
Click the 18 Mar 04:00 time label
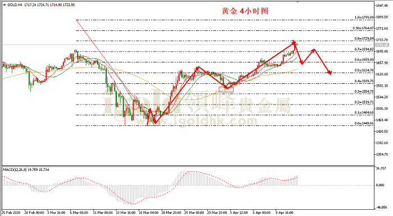point(149,213)
